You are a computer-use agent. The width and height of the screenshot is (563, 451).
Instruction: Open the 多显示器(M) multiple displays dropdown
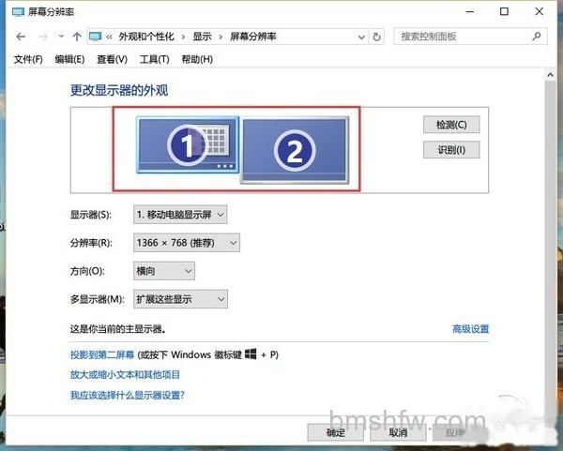180,299
